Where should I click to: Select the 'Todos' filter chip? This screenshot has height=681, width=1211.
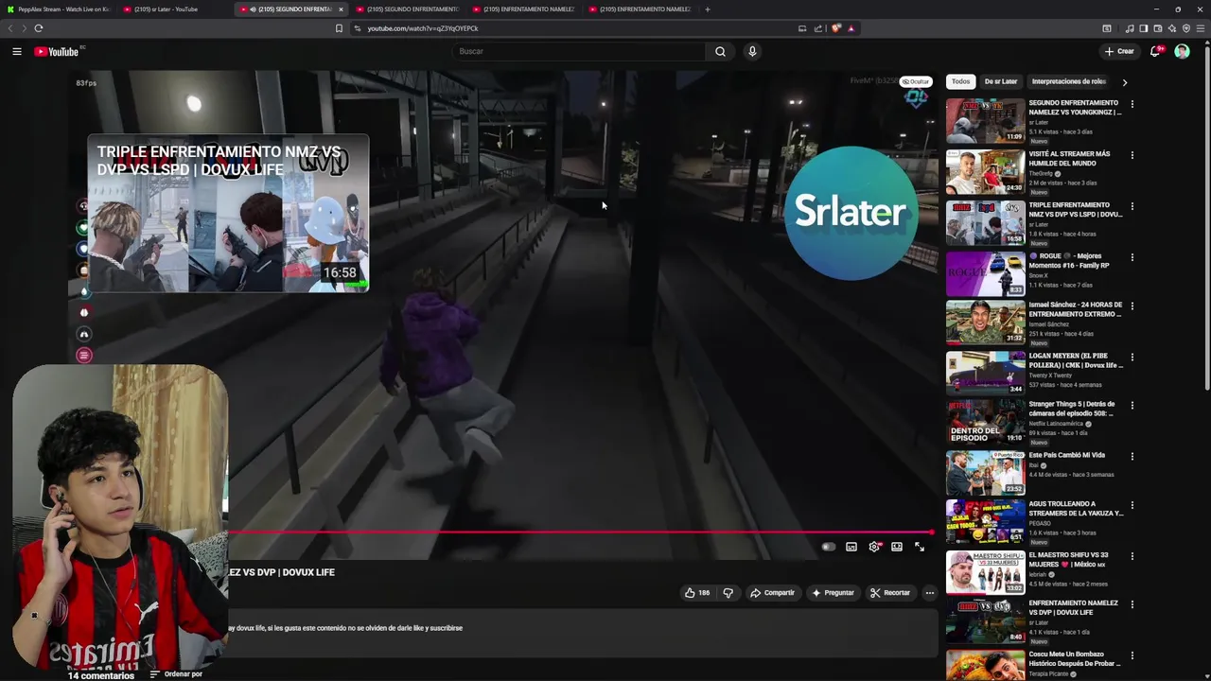960,81
